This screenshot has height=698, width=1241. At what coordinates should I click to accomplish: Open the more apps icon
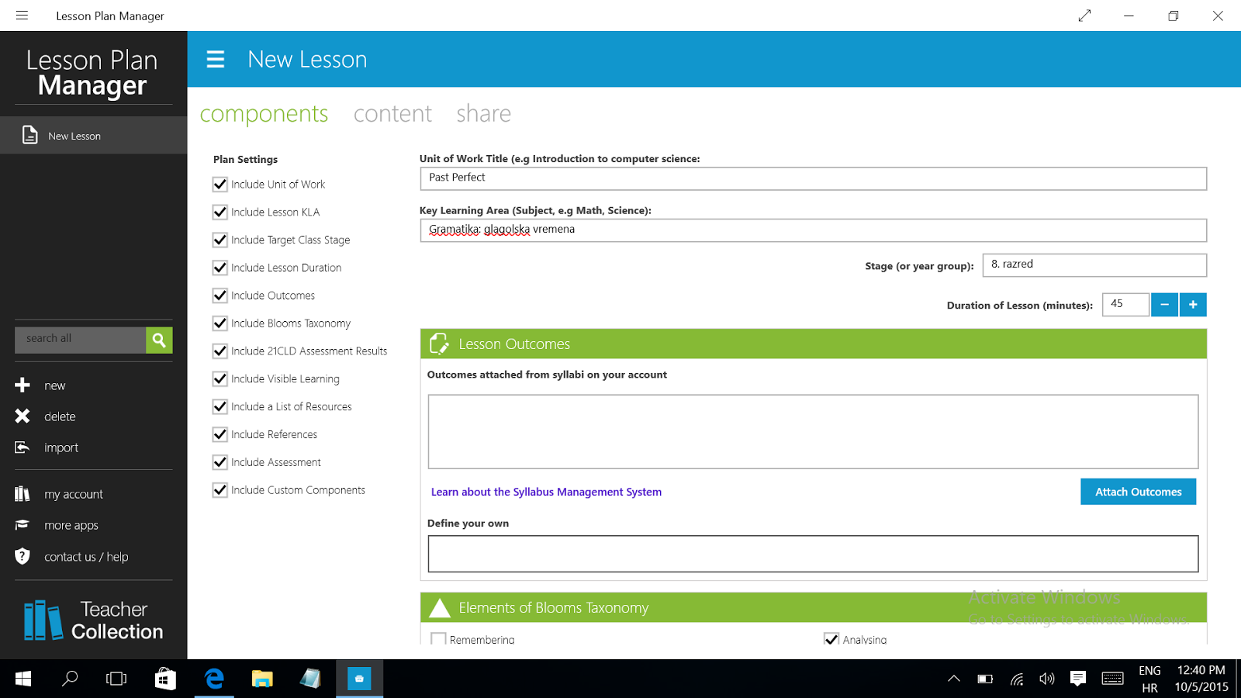[x=22, y=525]
